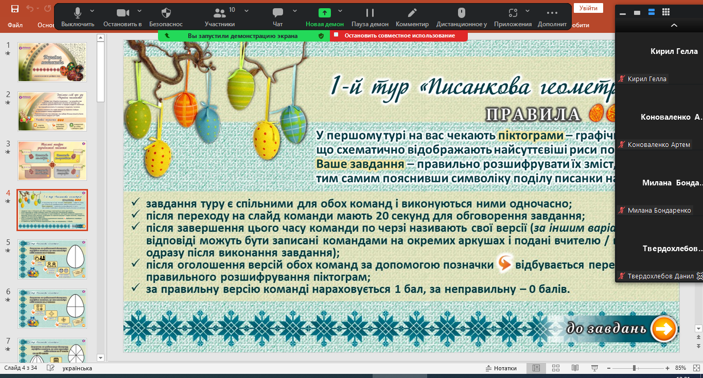Toggle Нотатки notes pane in status bar
This screenshot has height=378, width=703.
(x=501, y=368)
